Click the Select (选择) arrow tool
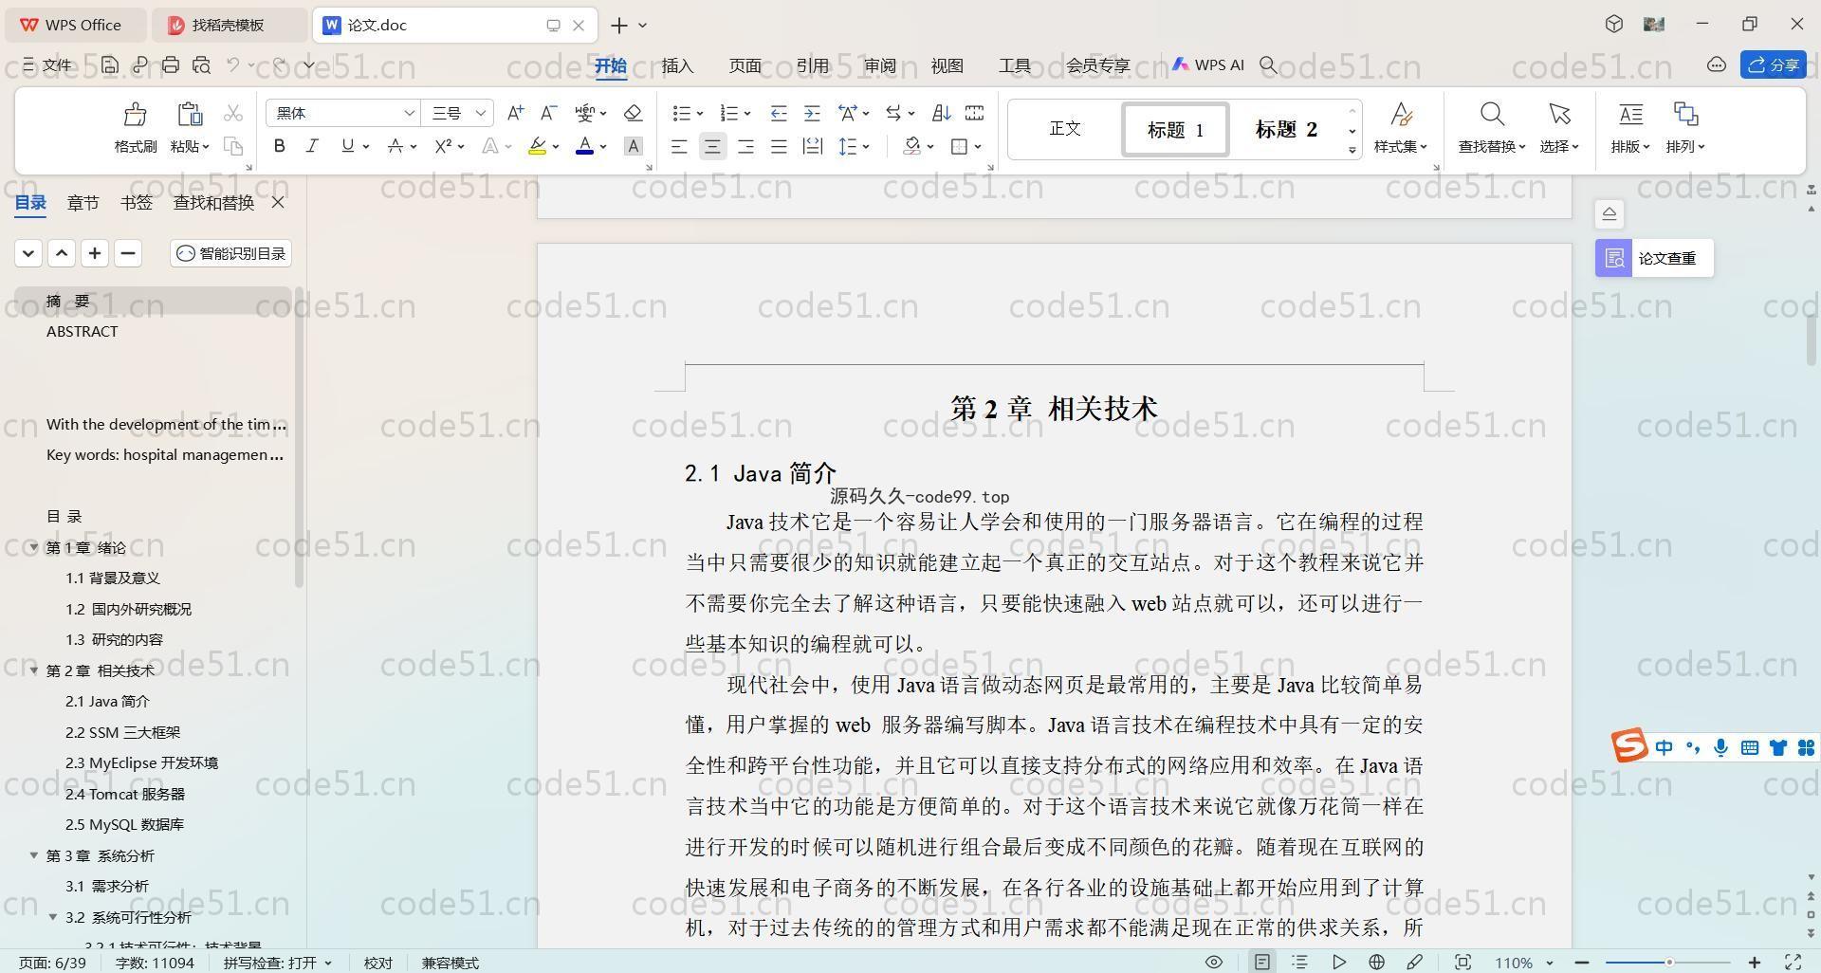The width and height of the screenshot is (1821, 973). [x=1559, y=127]
